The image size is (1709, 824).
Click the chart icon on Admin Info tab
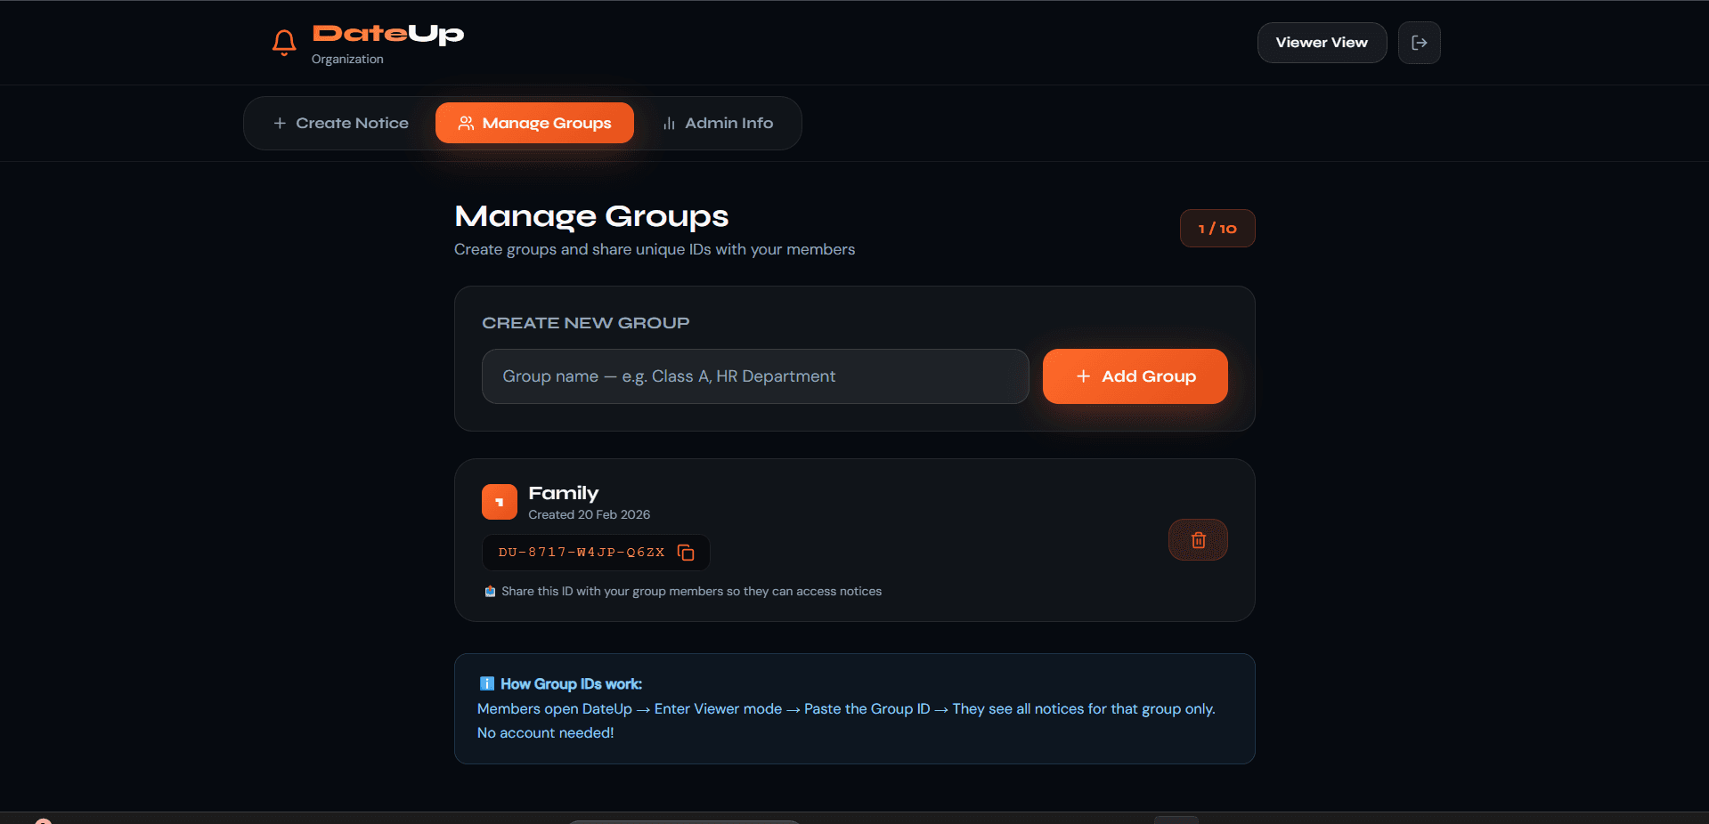(x=668, y=124)
